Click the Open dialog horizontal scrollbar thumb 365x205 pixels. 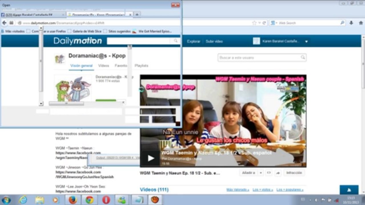tap(66, 104)
